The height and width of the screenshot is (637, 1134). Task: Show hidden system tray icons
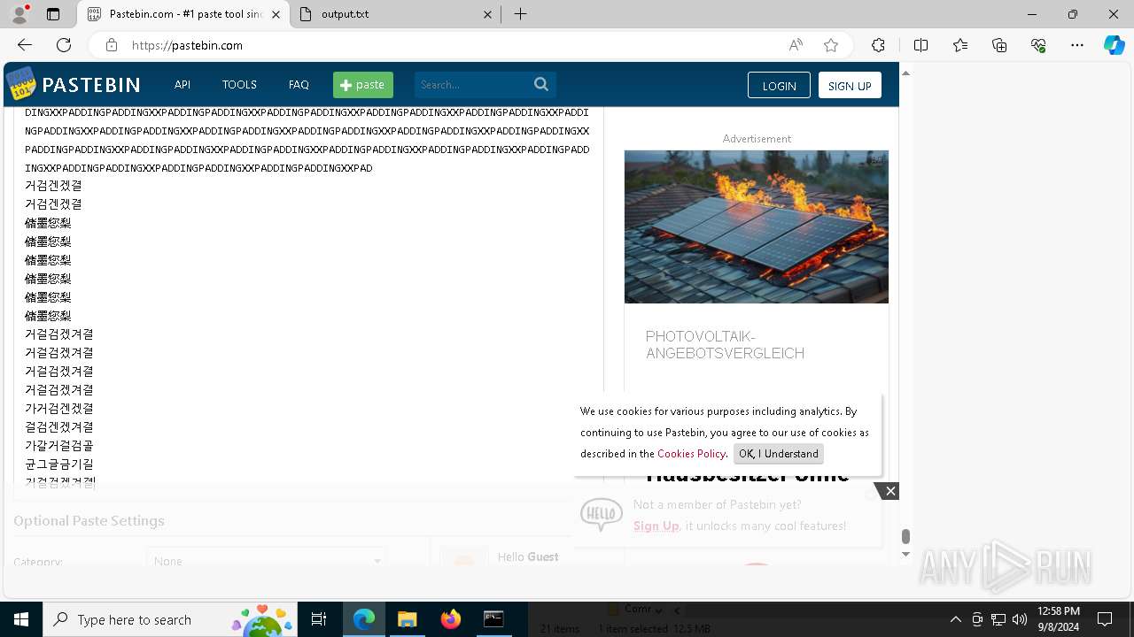tap(955, 619)
